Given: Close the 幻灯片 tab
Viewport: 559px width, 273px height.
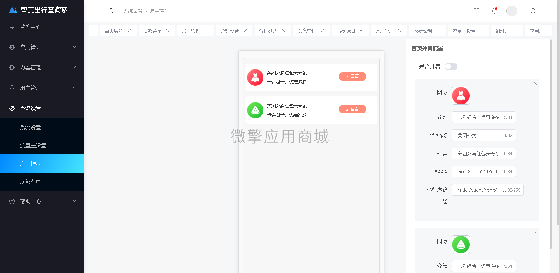Looking at the screenshot, I should pos(516,31).
